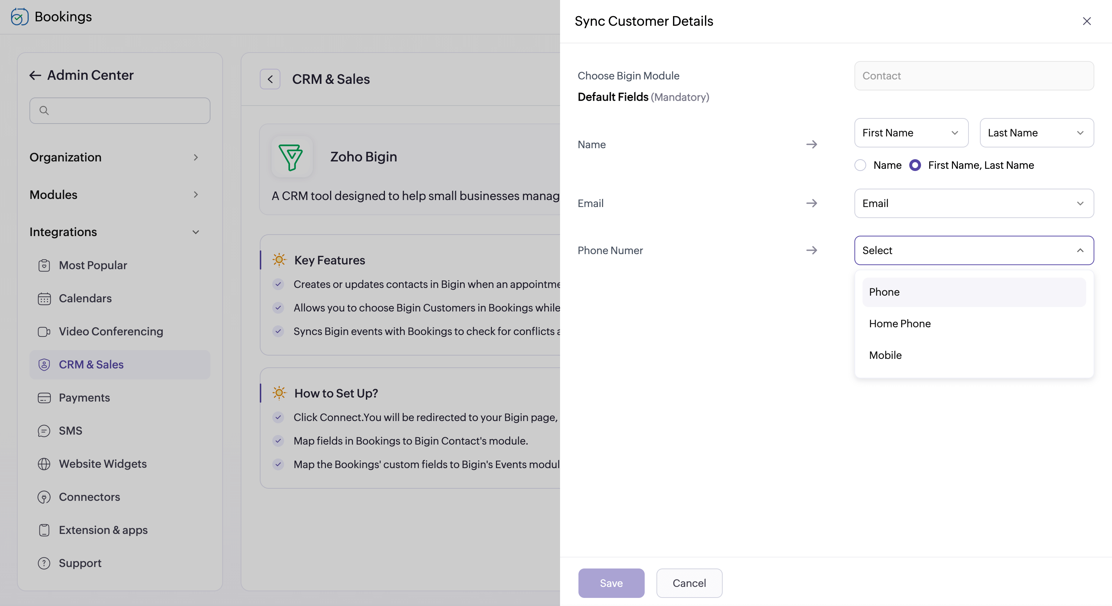Screen dimensions: 1112x606
Task: Open the Last Name dropdown
Action: (1036, 133)
